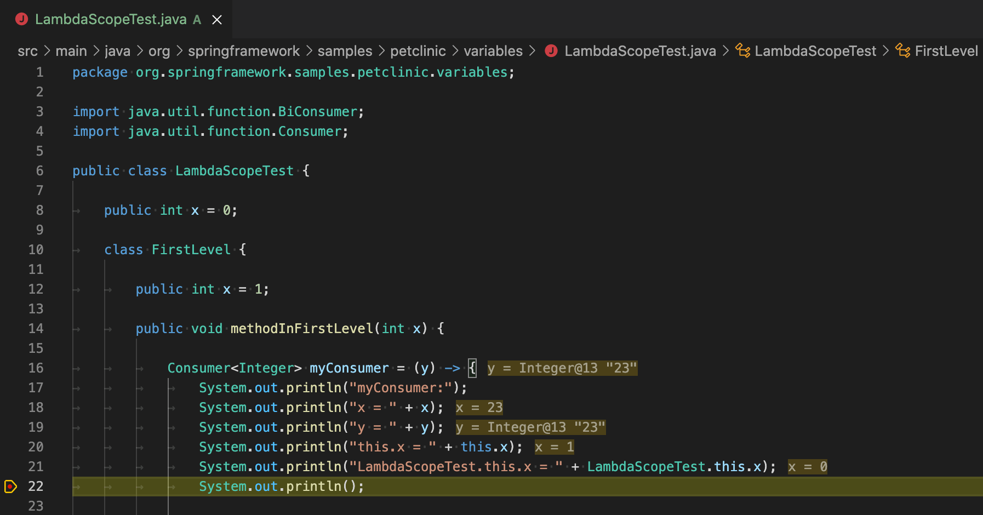Viewport: 983px width, 515px height.
Task: Click the red breakpoint marker on line 22
Action: (x=10, y=486)
